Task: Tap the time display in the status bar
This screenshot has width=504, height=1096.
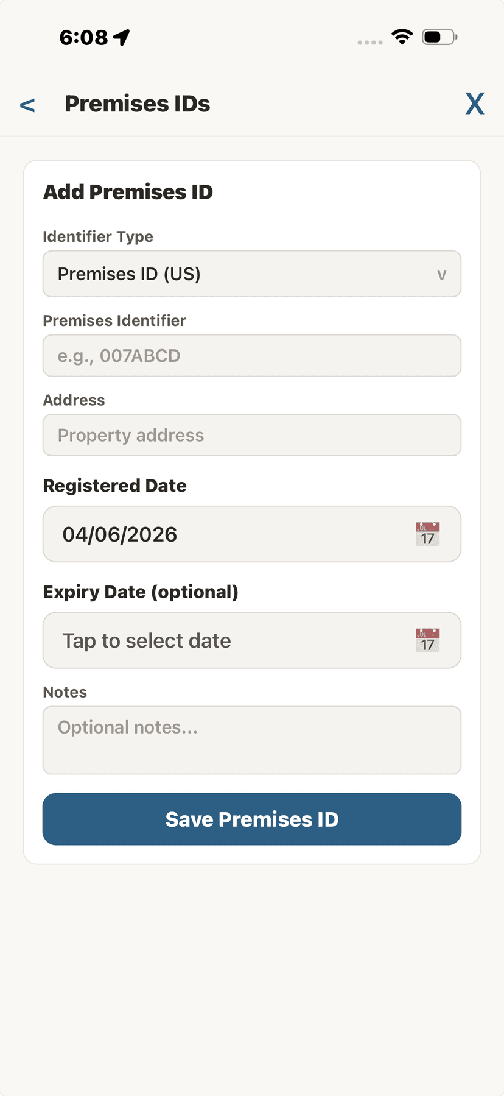Action: pyautogui.click(x=82, y=36)
